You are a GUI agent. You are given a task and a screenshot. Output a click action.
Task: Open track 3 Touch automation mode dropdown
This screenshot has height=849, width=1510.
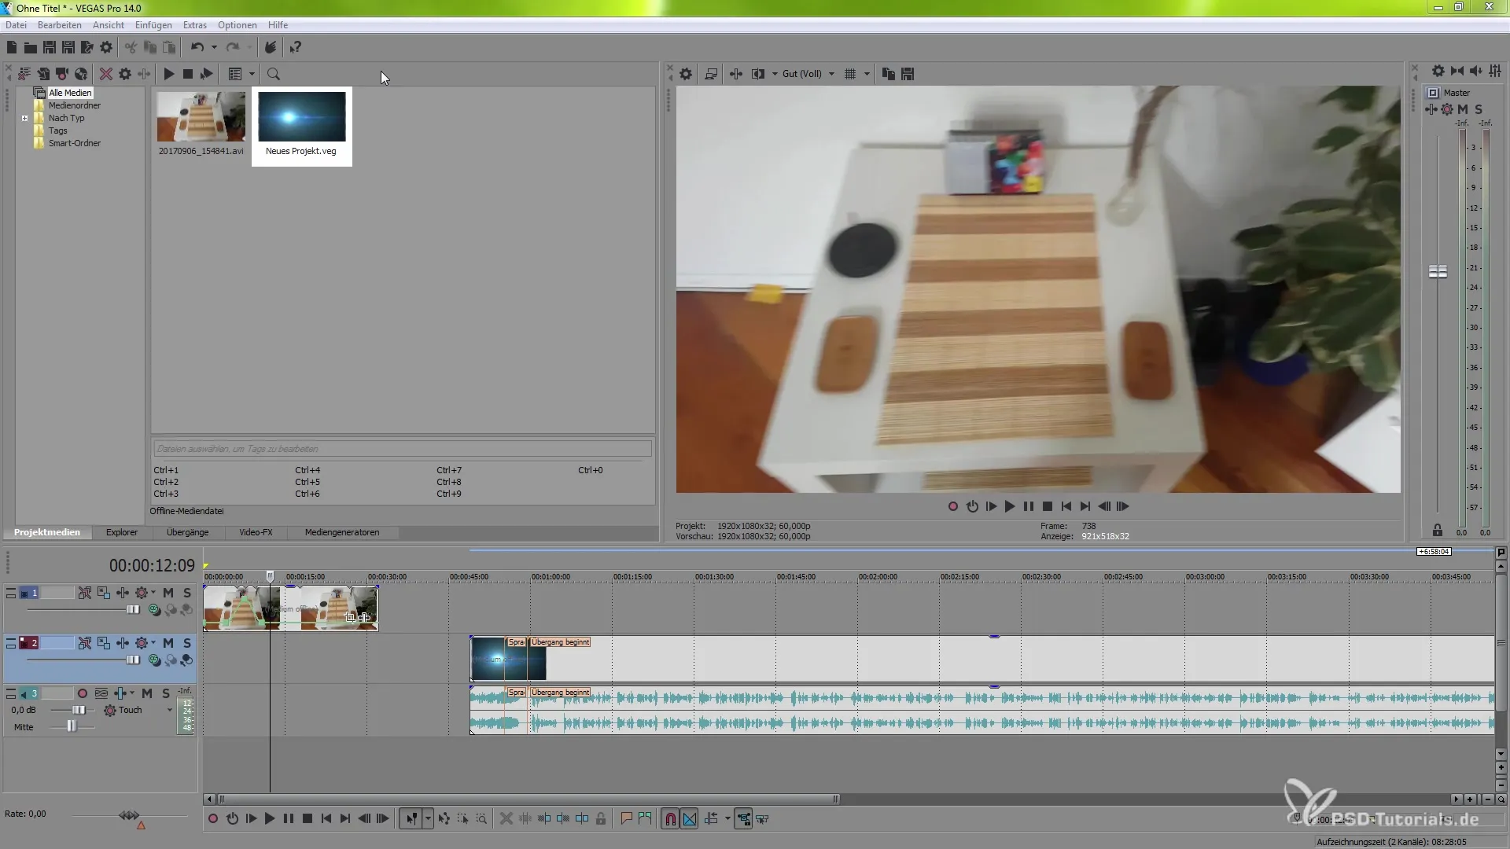169,710
